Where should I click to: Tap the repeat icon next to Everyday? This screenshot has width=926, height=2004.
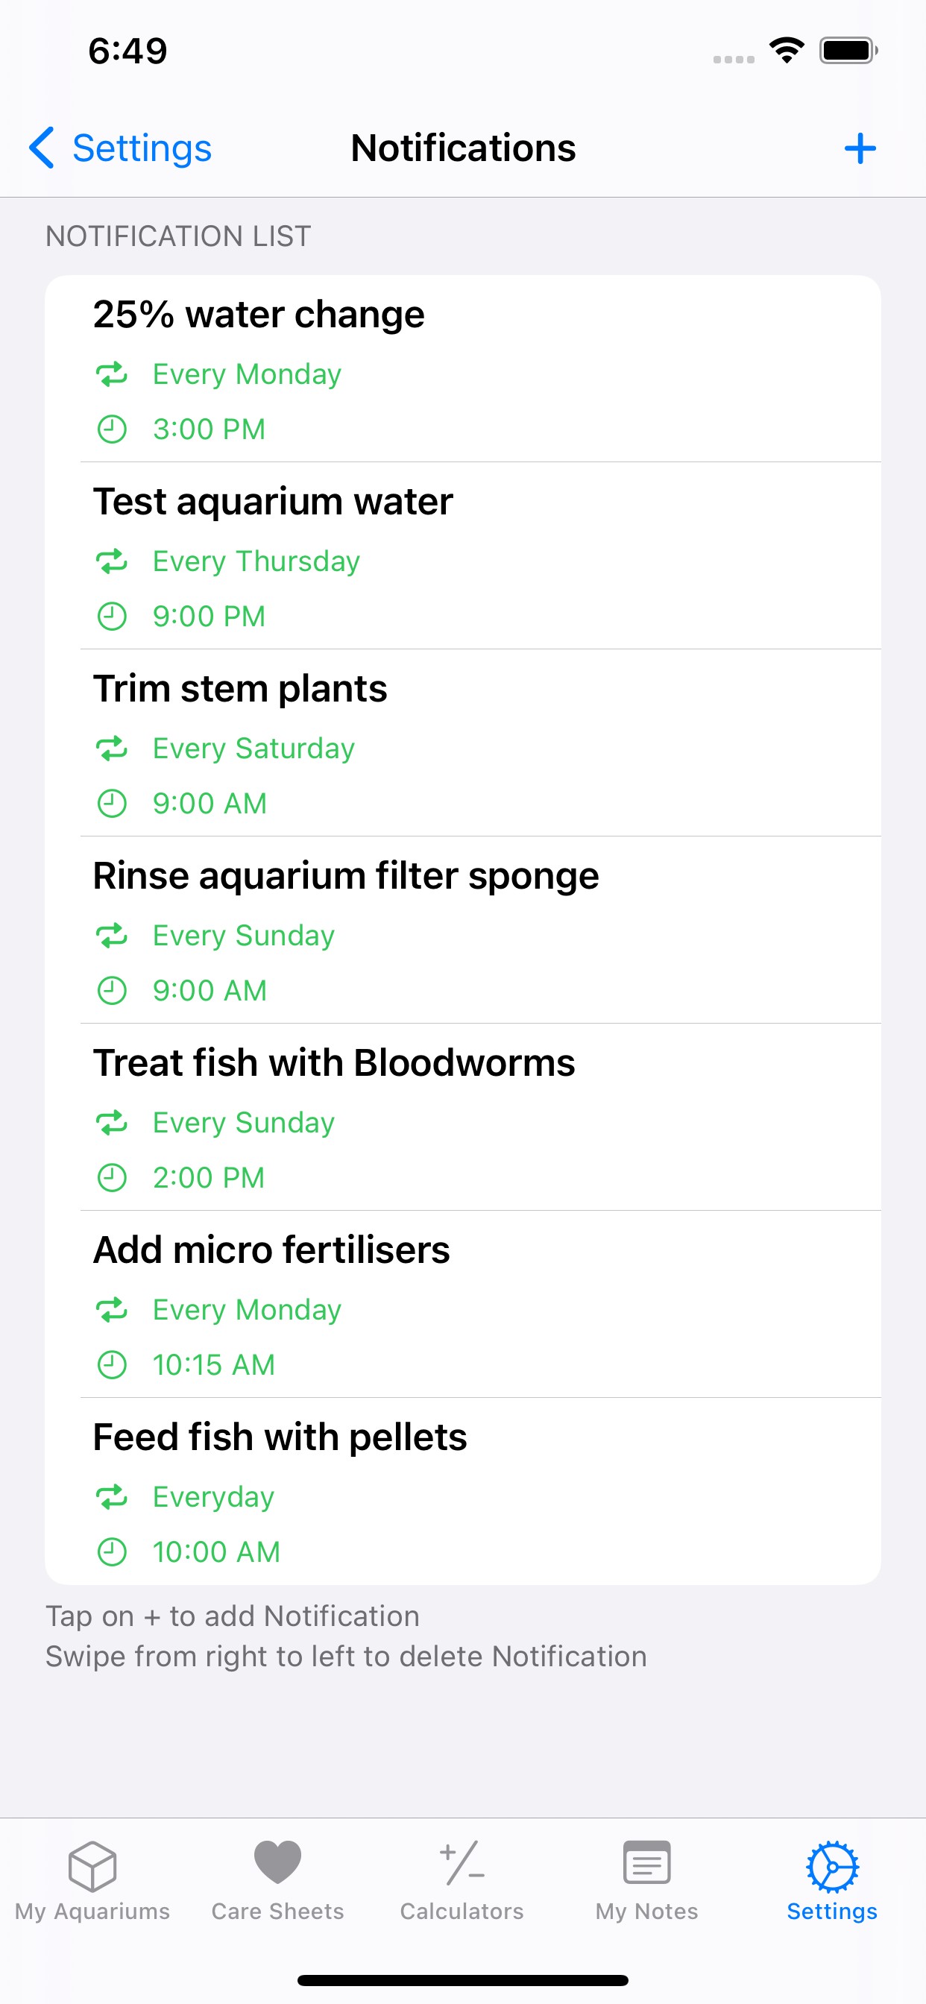coord(112,1496)
